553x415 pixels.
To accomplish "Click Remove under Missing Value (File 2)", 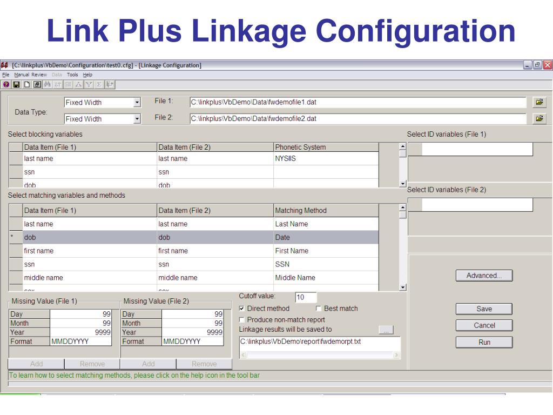I will click(x=204, y=364).
